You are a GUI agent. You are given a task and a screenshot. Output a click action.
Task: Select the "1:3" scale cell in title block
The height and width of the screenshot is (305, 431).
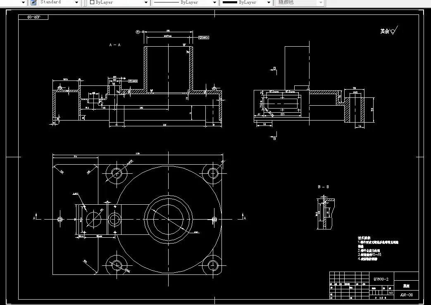(x=391, y=293)
